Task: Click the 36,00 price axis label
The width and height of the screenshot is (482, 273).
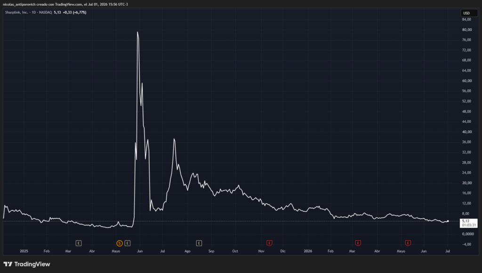Action: point(466,142)
